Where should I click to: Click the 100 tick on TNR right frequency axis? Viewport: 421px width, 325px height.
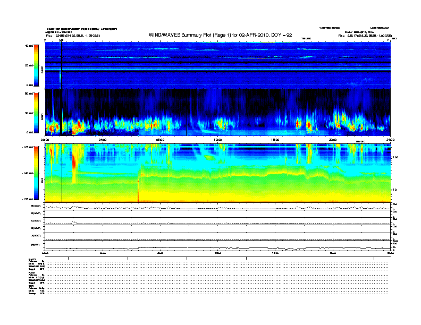395,157
